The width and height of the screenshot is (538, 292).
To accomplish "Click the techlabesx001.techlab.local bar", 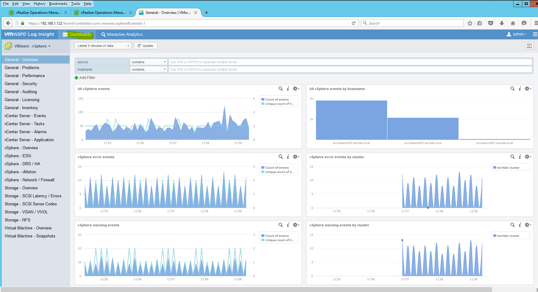I will click(423, 129).
